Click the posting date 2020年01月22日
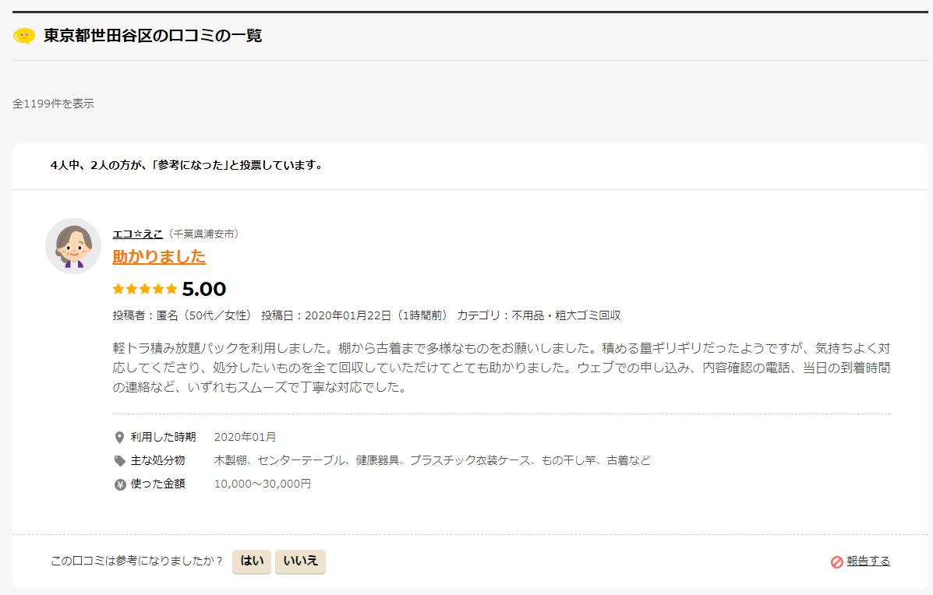933x595 pixels. coord(348,315)
